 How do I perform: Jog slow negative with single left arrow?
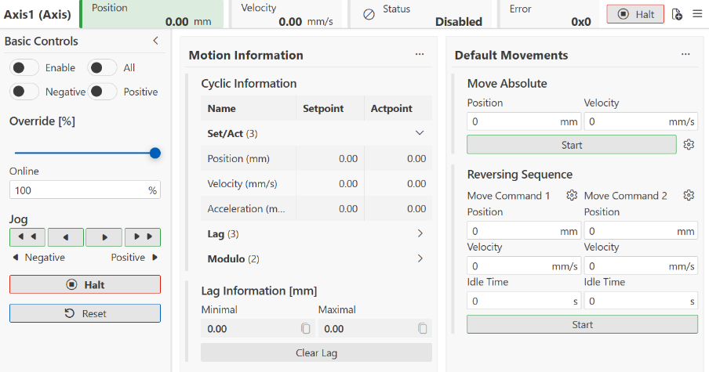66,237
